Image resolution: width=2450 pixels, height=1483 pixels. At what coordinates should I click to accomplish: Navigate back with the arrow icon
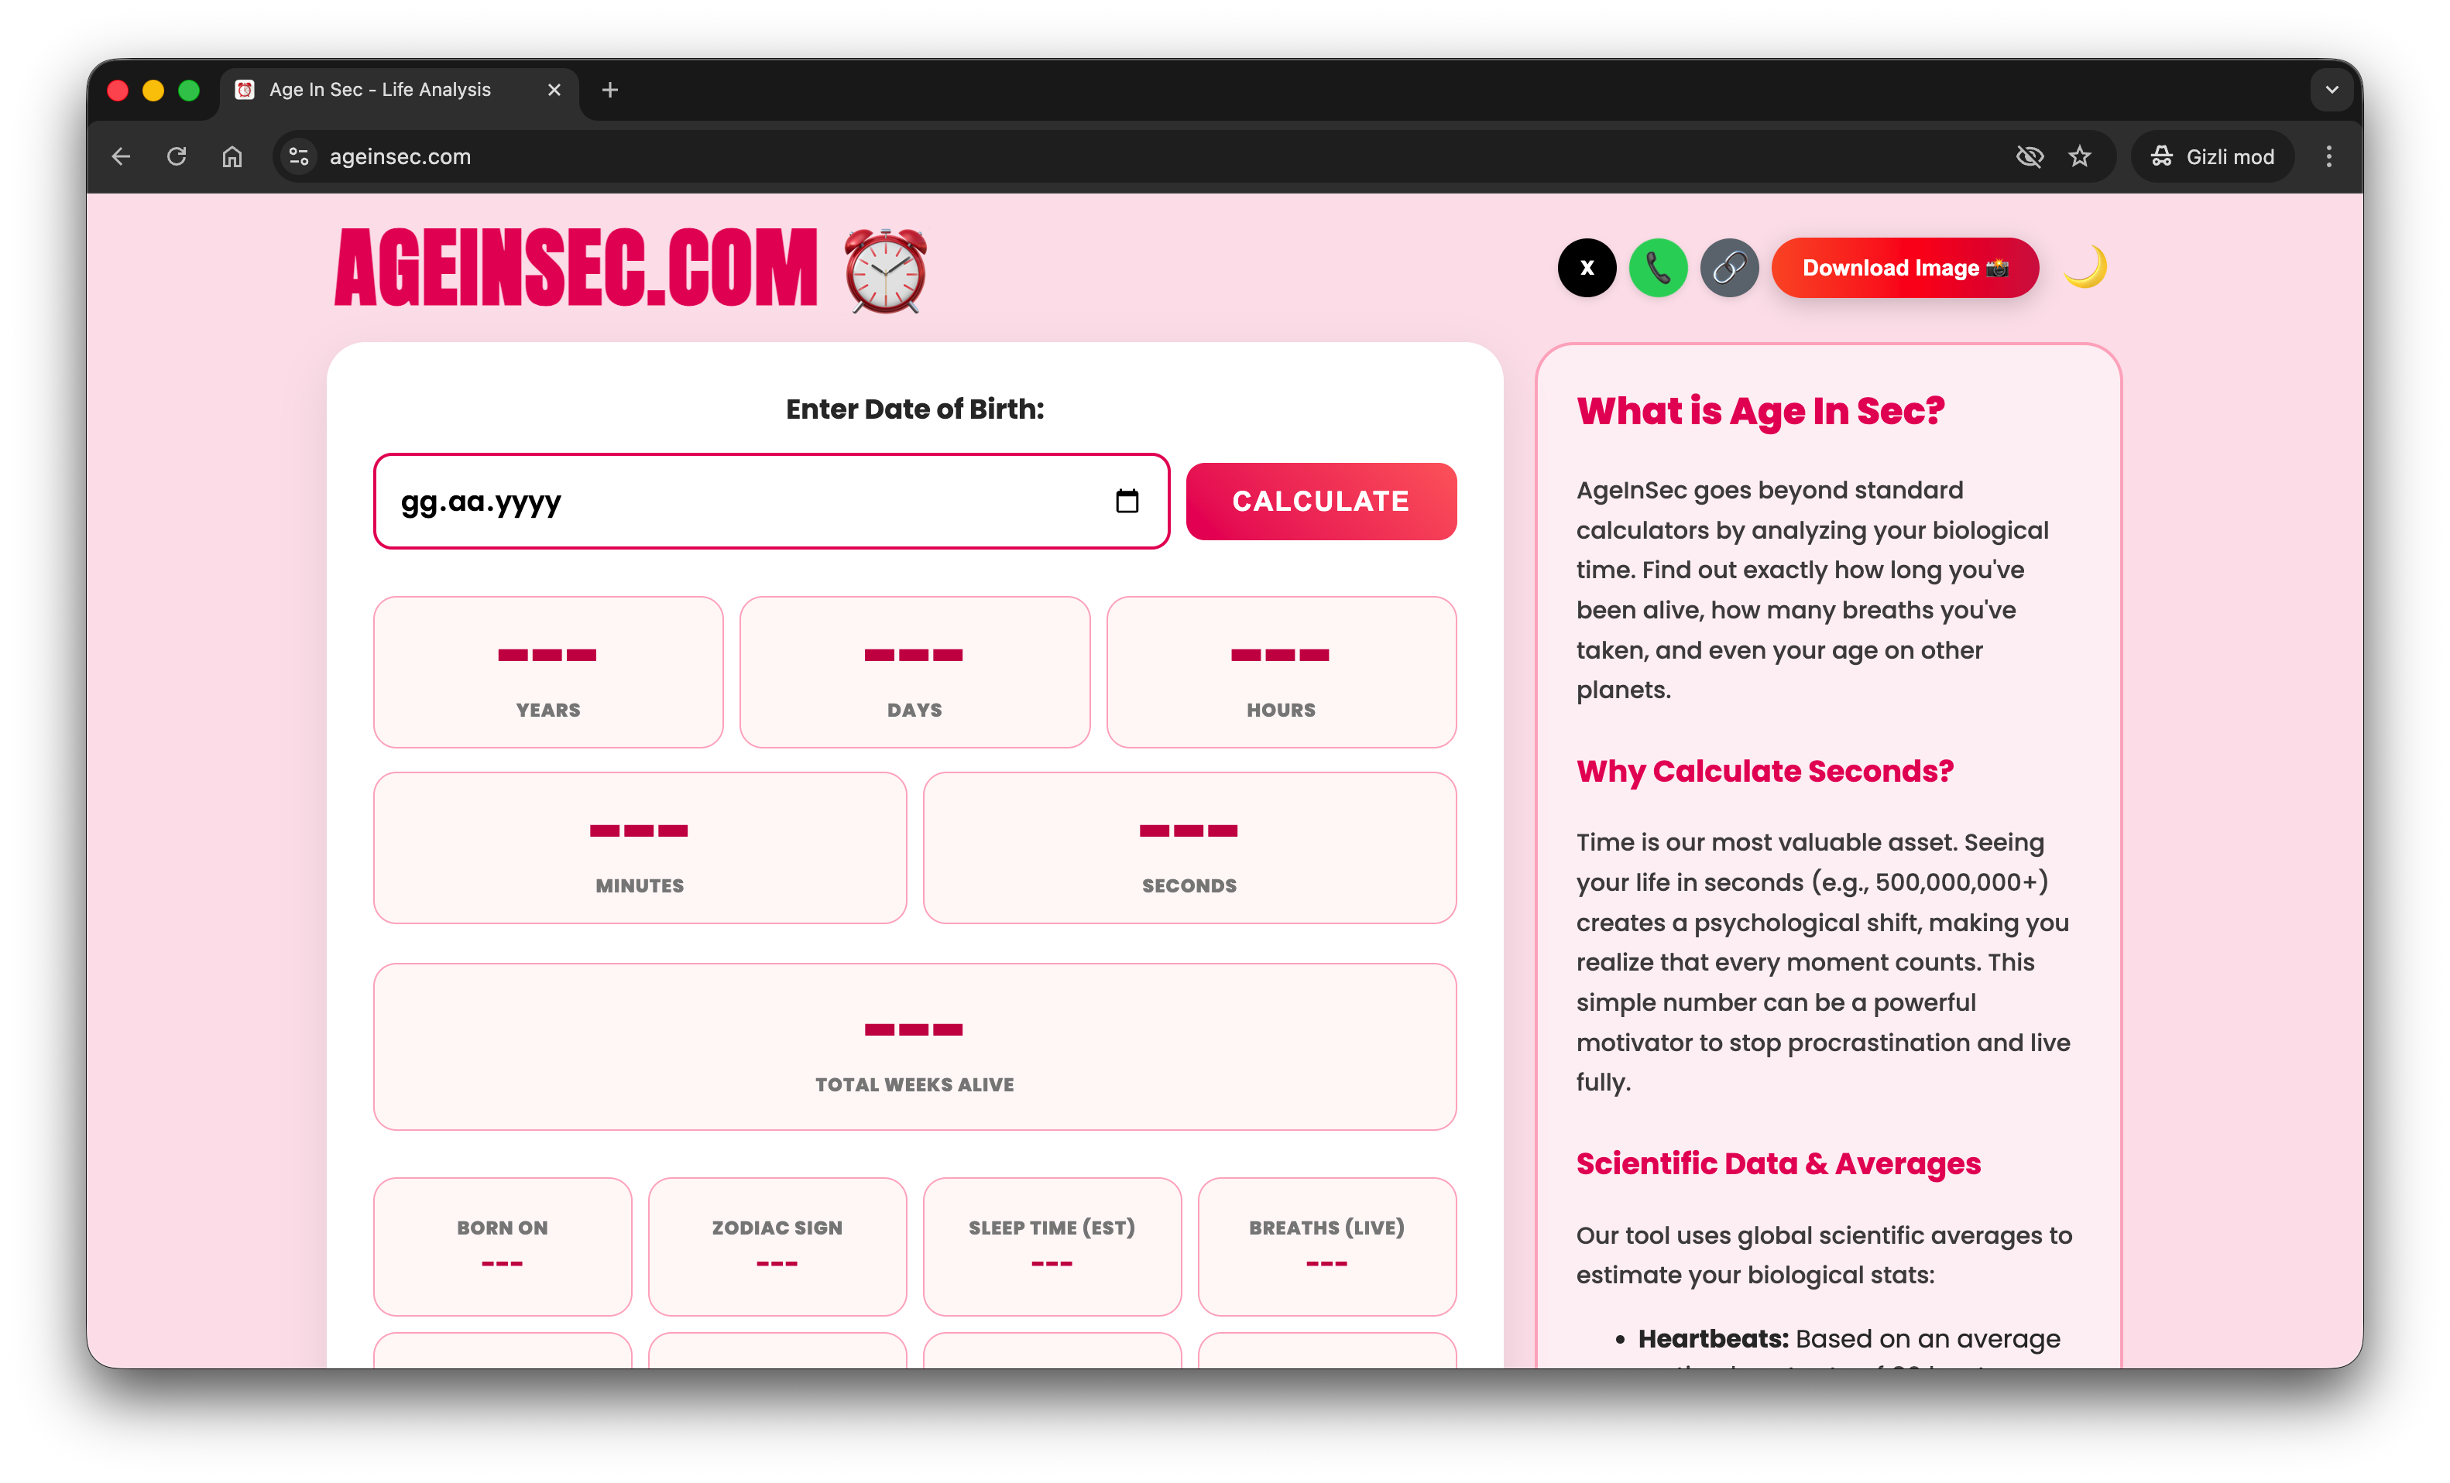(120, 156)
